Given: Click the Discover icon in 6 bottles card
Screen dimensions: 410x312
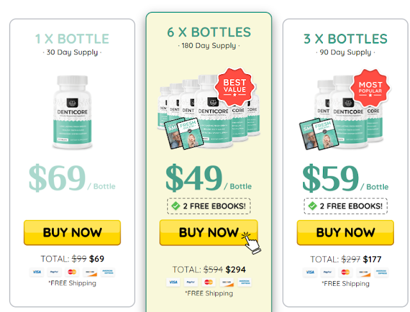Looking at the screenshot, I should (x=226, y=282).
